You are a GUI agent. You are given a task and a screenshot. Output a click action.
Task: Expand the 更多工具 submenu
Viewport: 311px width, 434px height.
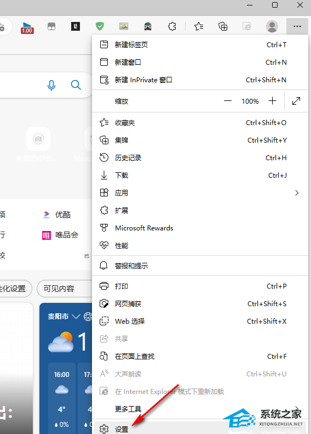(x=200, y=409)
